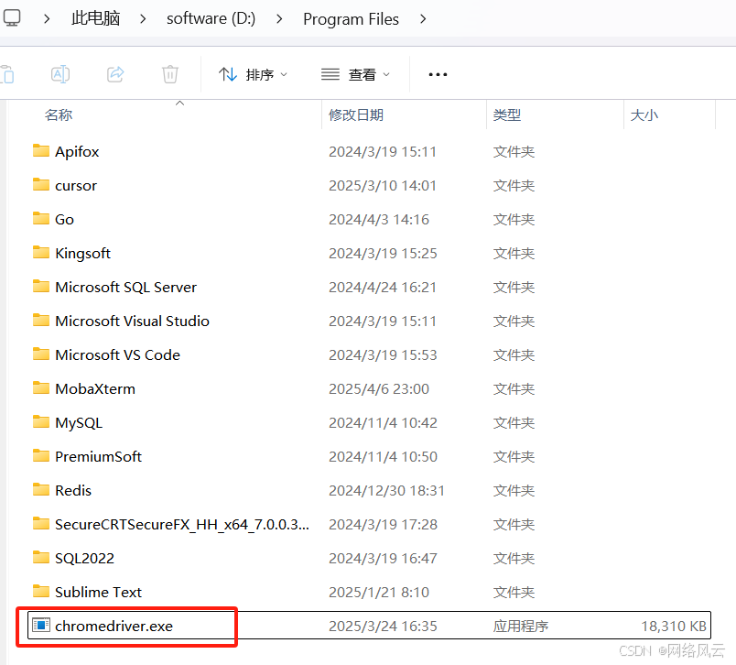Select the SQL2022 name text
The height and width of the screenshot is (665, 736).
84,558
